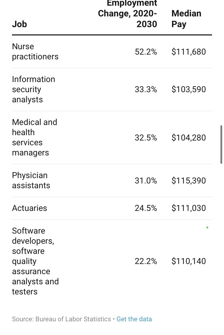This screenshot has width=224, height=335.
Task: Select the Software developers row label
Action: 35,261
